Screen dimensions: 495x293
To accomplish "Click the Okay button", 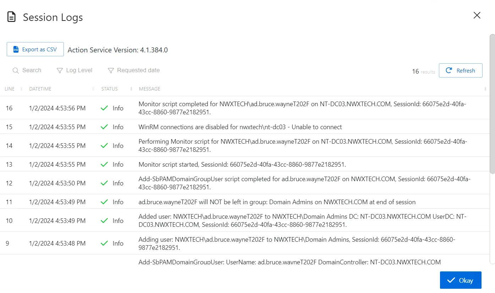I will pos(461,280).
